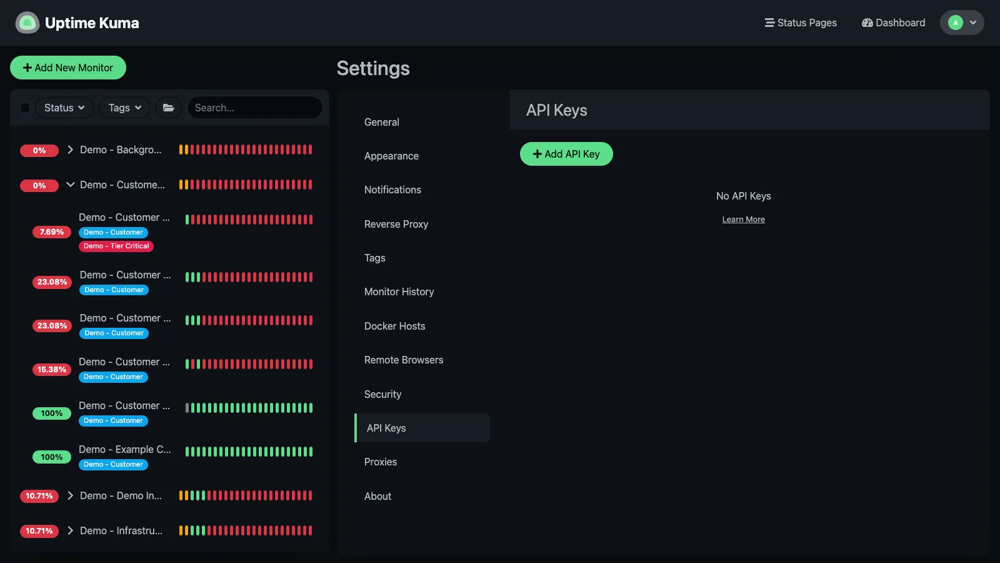Follow the Learn More link
Image resolution: width=1000 pixels, height=563 pixels.
click(743, 220)
